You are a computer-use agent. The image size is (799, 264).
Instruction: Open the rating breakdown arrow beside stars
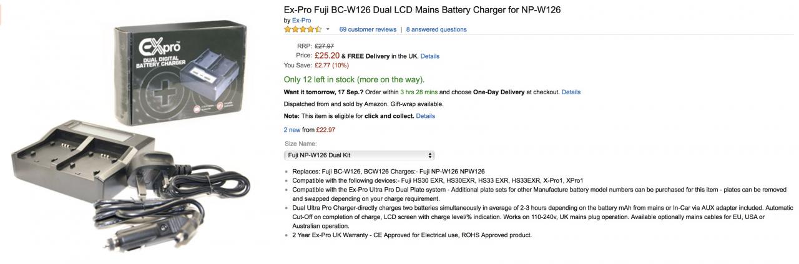click(328, 29)
